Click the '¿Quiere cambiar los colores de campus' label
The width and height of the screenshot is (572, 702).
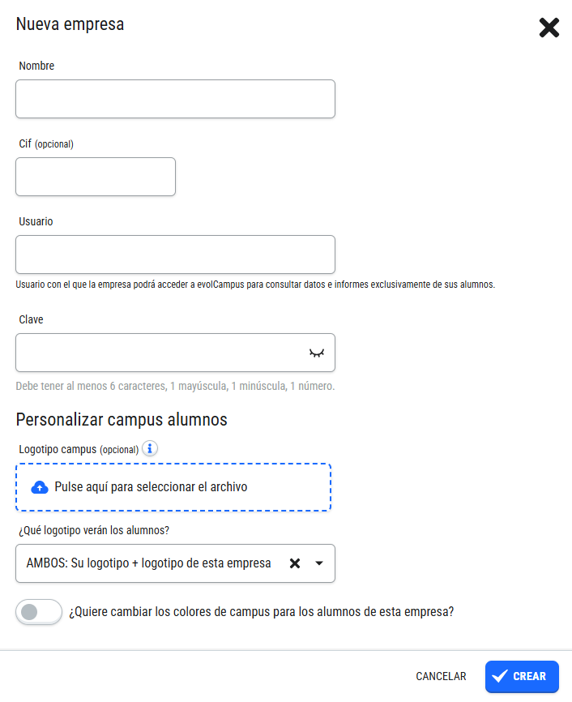pos(262,612)
